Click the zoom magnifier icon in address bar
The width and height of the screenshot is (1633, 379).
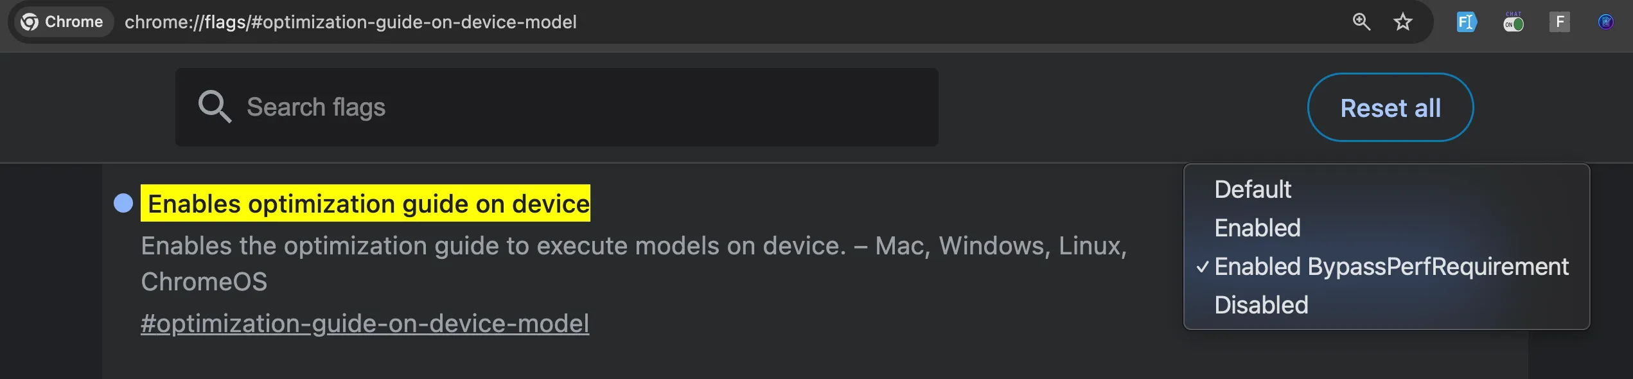(x=1361, y=22)
